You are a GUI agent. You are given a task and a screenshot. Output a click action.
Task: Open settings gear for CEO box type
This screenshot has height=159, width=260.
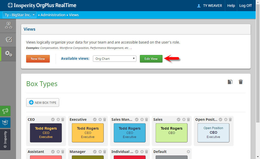pyautogui.click(x=58, y=120)
